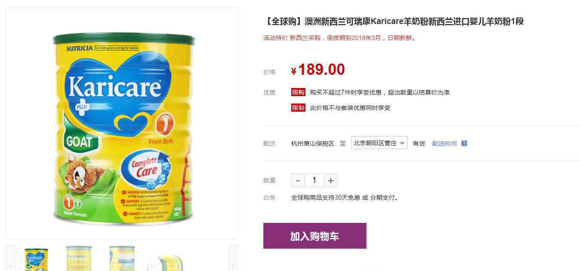Click the ¥189.00 price text

(x=318, y=70)
